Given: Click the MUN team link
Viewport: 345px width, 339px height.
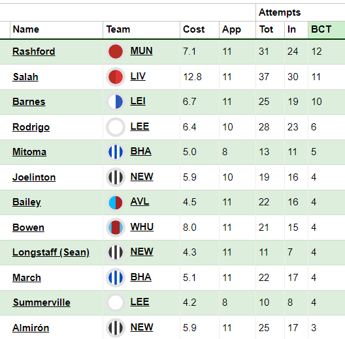Looking at the screenshot, I should coord(141,51).
